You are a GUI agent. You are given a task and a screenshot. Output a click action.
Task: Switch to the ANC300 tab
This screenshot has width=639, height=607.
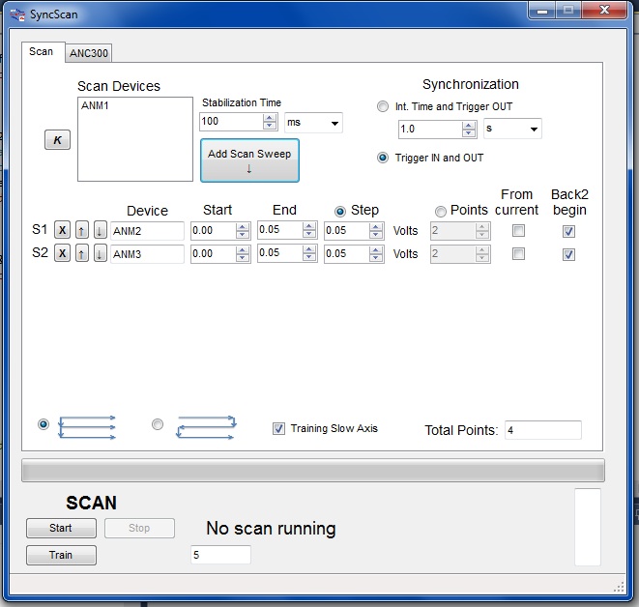pos(89,53)
